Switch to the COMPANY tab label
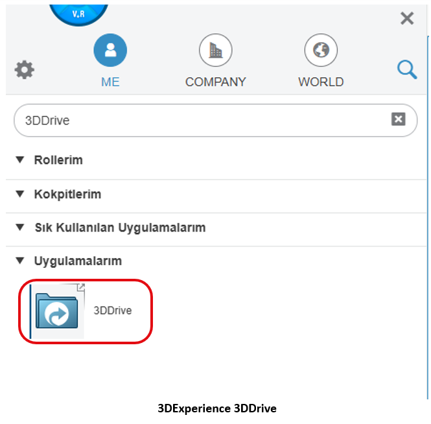 tap(215, 82)
